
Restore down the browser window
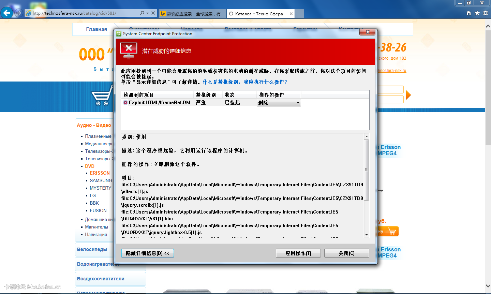pyautogui.click(x=469, y=3)
